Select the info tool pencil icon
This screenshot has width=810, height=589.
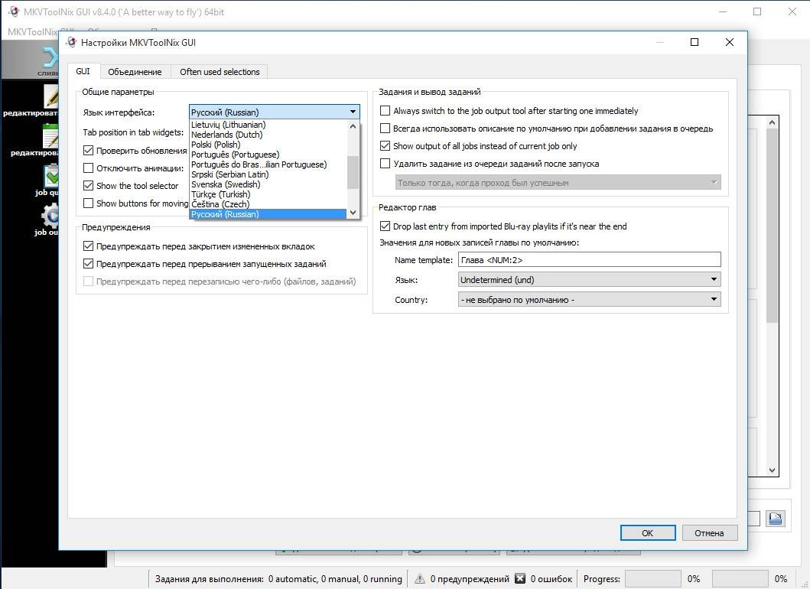coord(50,96)
